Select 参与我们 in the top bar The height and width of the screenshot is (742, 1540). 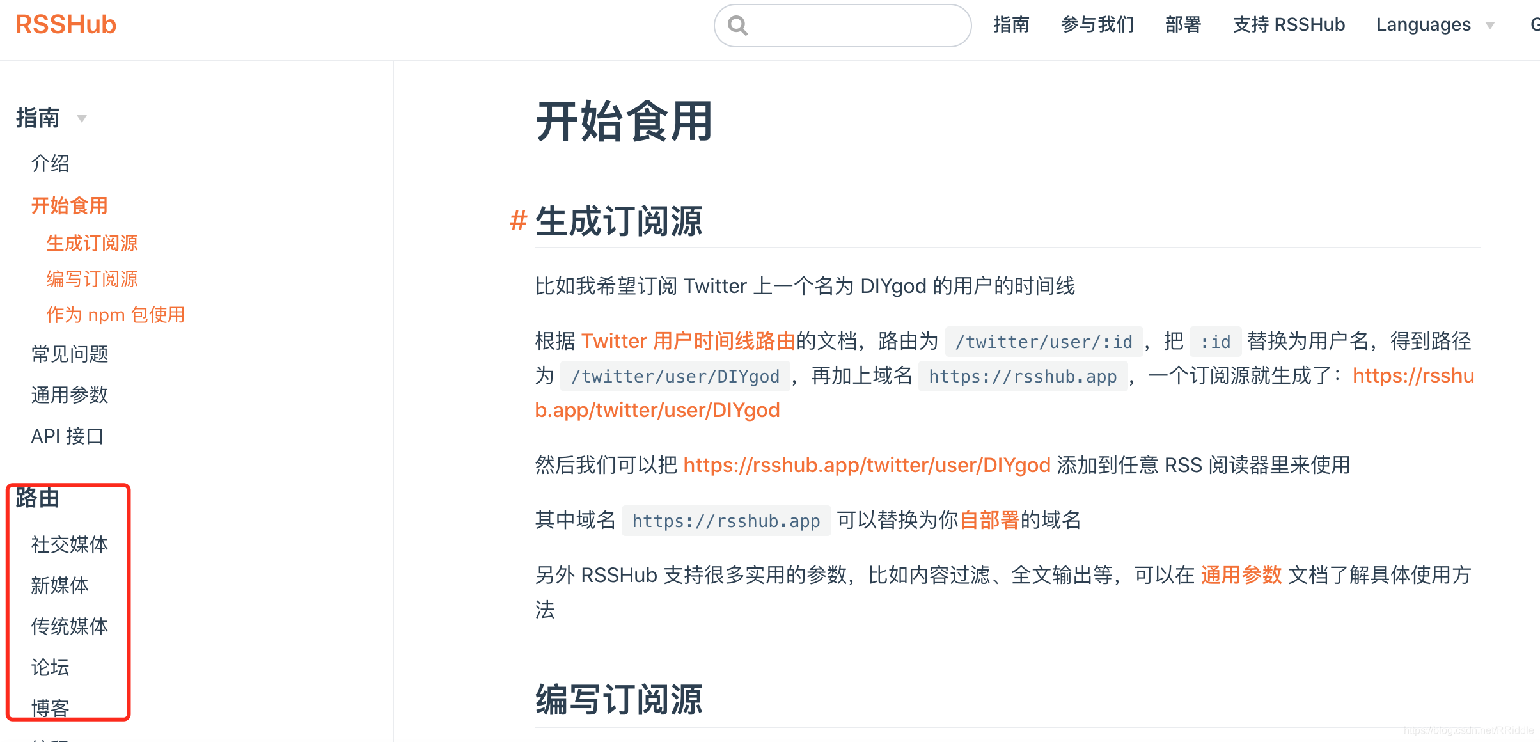click(1097, 24)
